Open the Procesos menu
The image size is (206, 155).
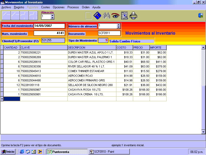coord(73,7)
